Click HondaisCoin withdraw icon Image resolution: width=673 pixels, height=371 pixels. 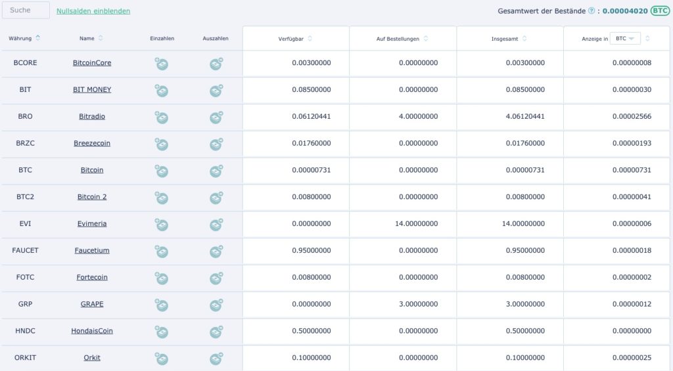click(x=216, y=332)
